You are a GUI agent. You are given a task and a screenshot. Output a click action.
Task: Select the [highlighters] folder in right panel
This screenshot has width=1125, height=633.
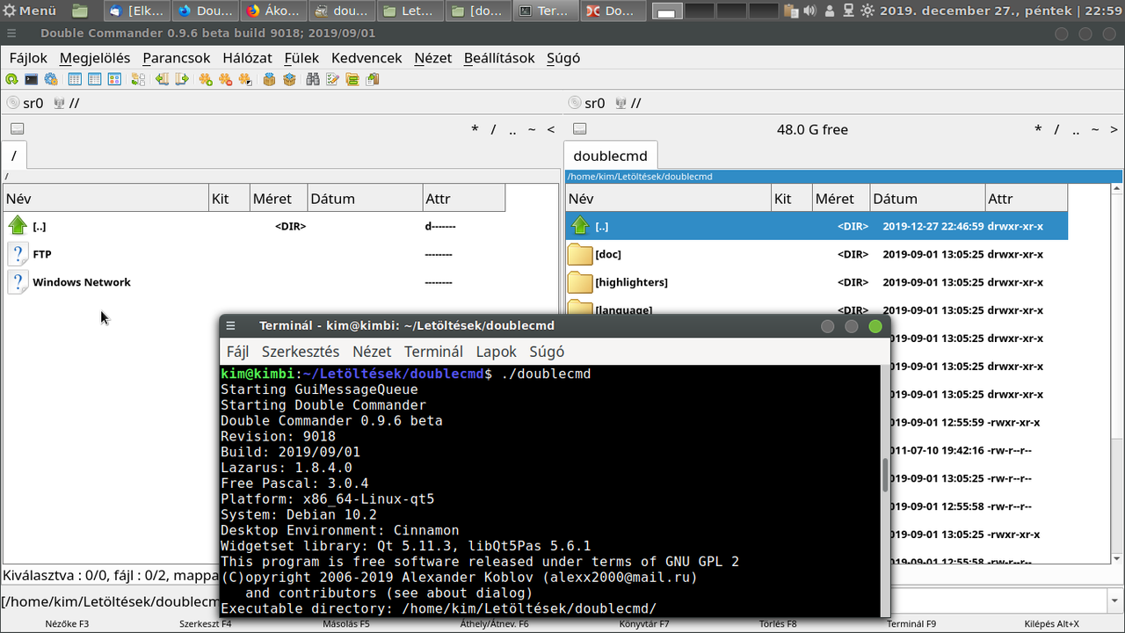817,282
